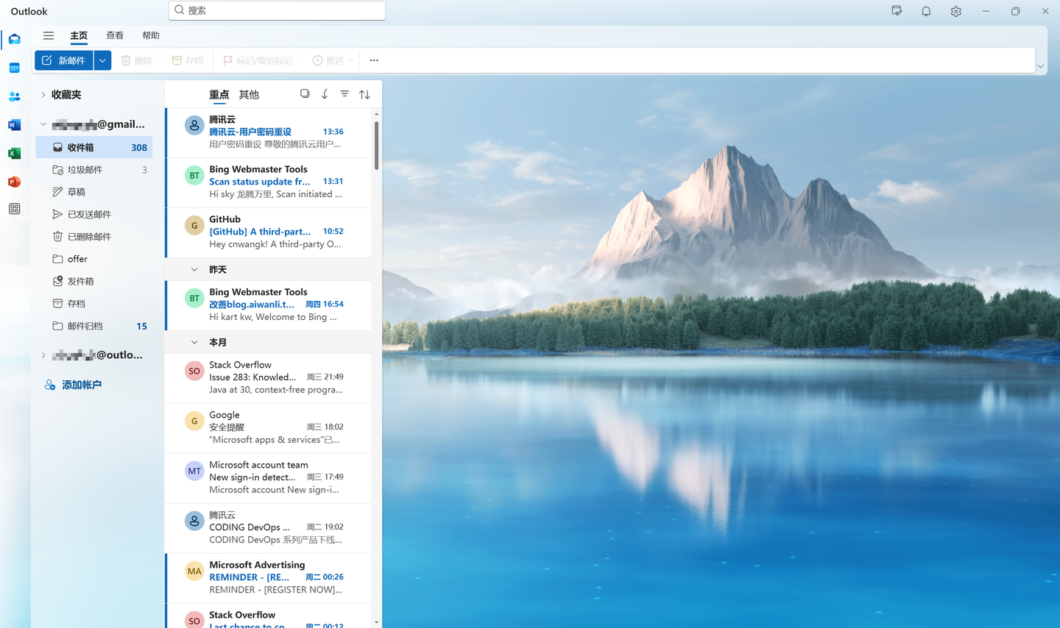This screenshot has height=628, width=1060.
Task: Open the Calendar app icon
Action: (15, 68)
